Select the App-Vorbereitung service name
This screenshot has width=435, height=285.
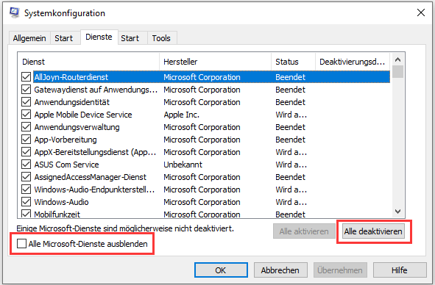(x=66, y=140)
